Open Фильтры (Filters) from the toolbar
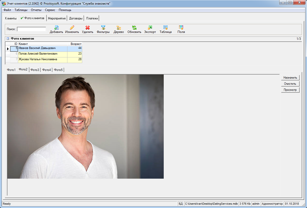This screenshot has height=208, width=307. point(103,28)
